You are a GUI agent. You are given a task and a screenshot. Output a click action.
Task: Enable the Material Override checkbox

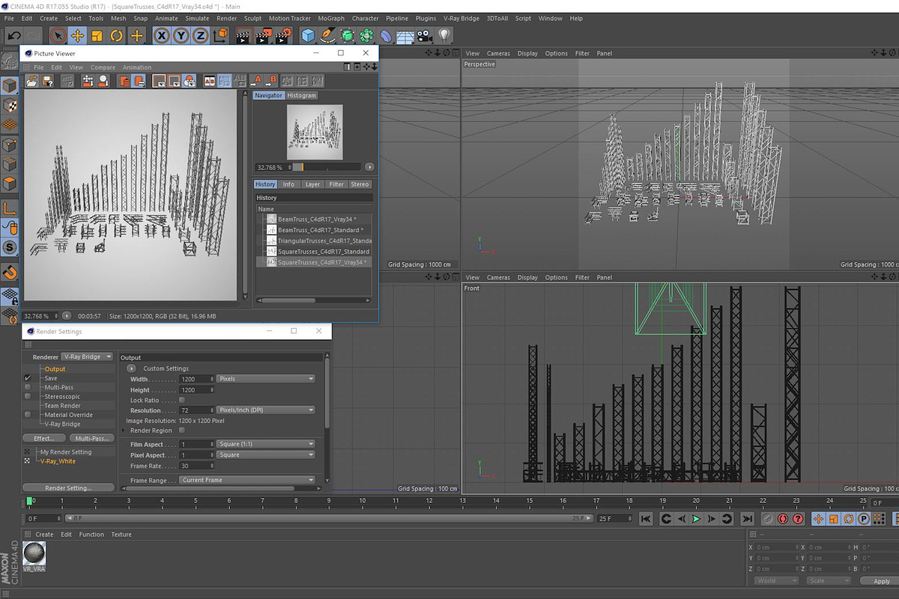[x=28, y=414]
